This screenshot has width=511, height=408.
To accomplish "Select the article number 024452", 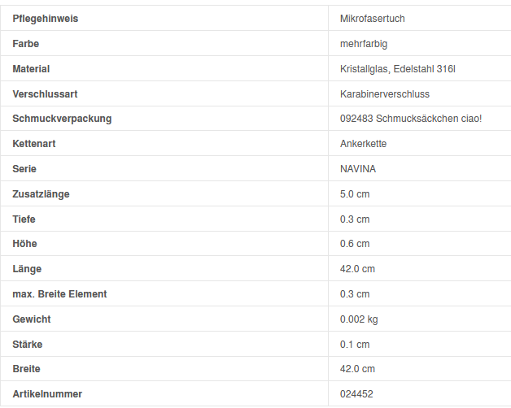I will tap(356, 394).
